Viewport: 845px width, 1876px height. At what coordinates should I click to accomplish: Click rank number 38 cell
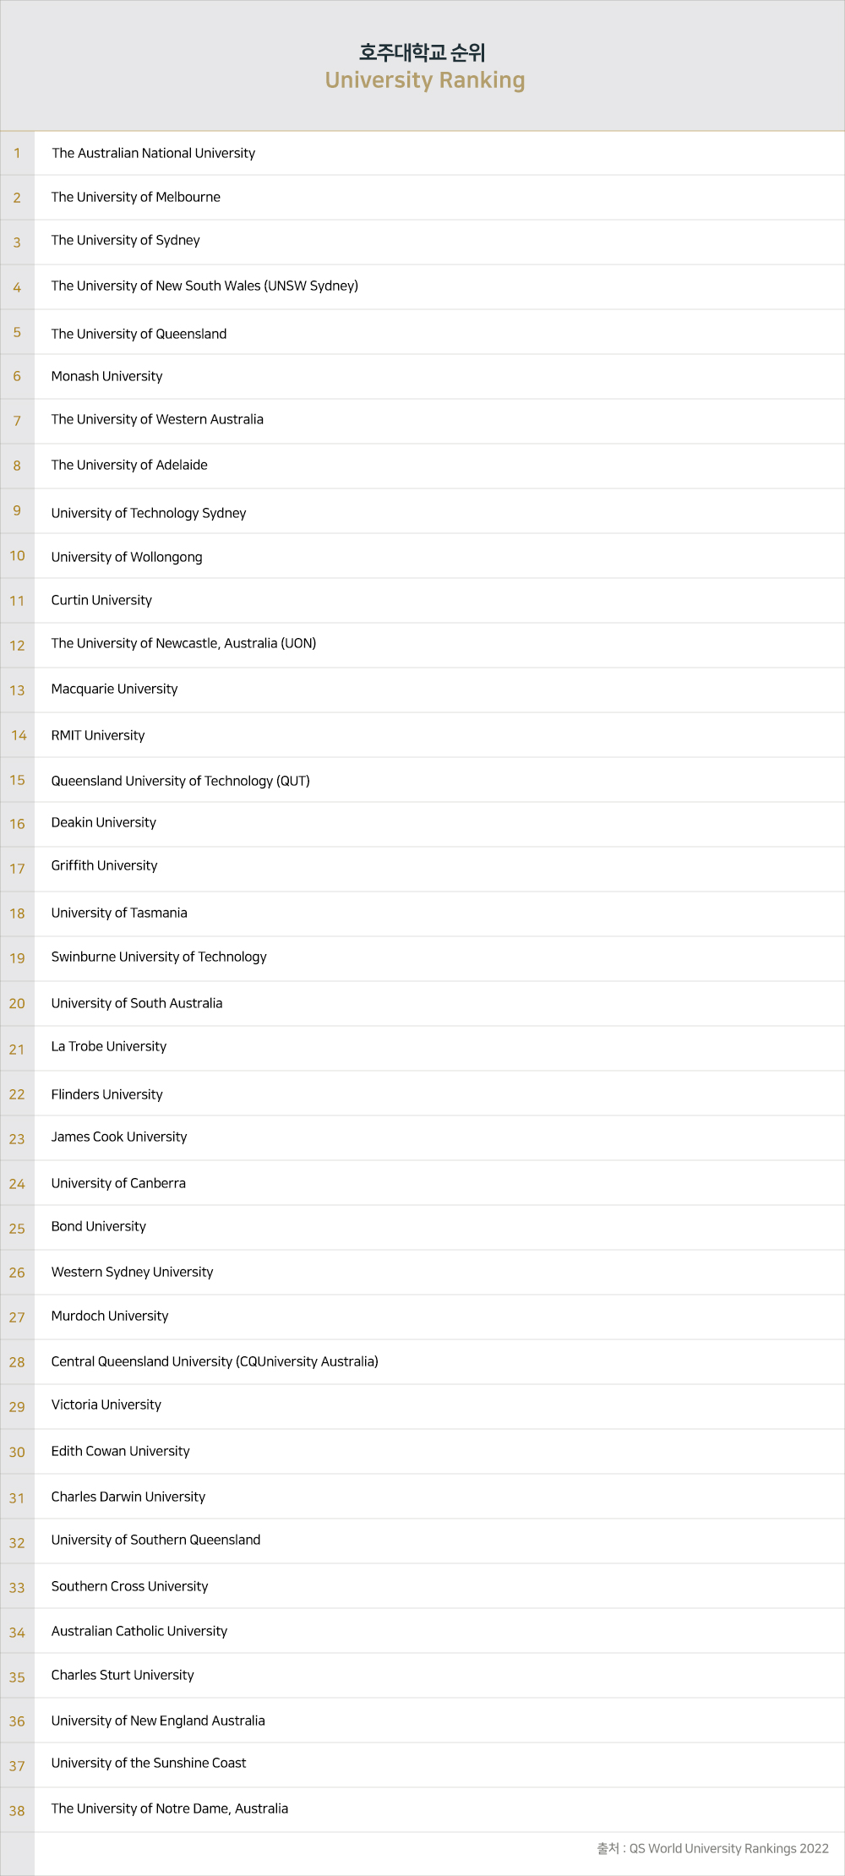17,1811
